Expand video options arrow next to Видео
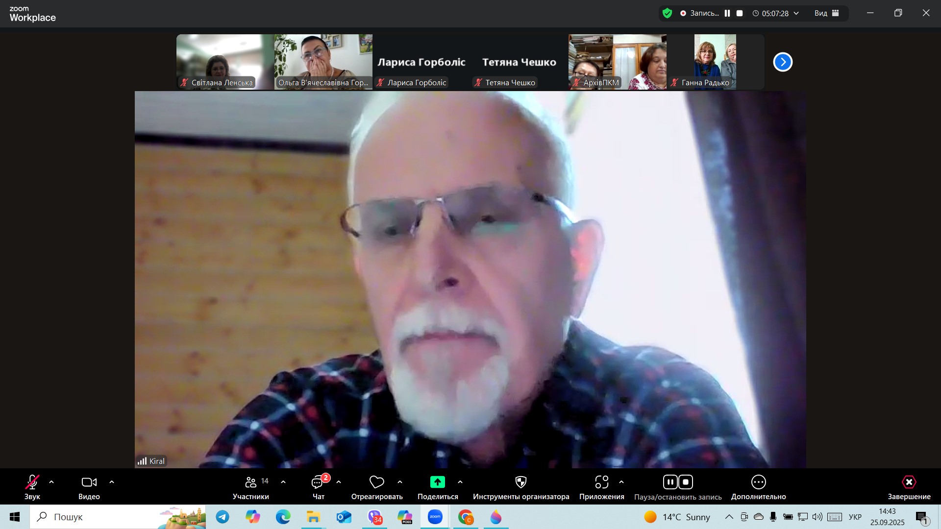 point(112,482)
